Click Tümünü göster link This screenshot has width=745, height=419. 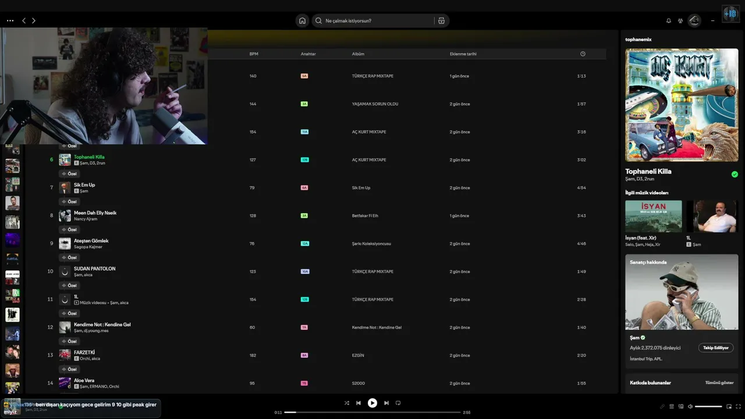point(719,382)
